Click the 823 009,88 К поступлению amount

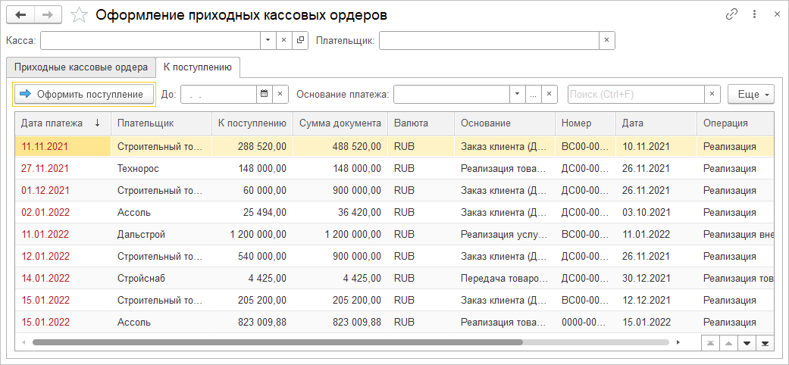click(252, 323)
